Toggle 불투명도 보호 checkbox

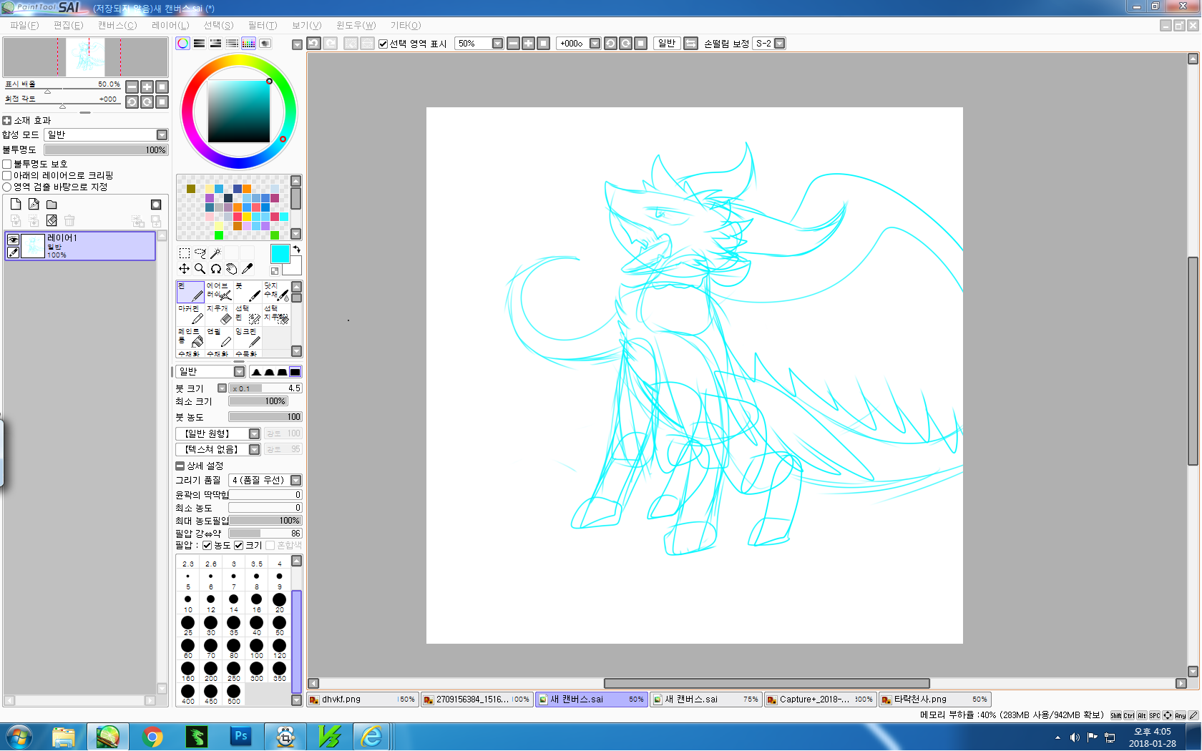point(7,165)
